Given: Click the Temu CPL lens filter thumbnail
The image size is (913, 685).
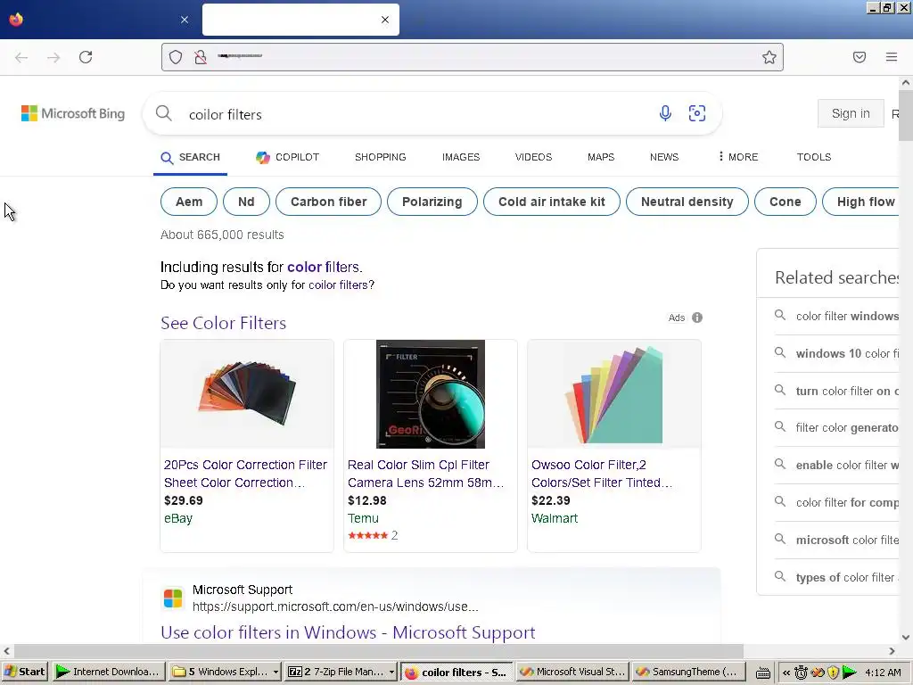Looking at the screenshot, I should tap(431, 394).
